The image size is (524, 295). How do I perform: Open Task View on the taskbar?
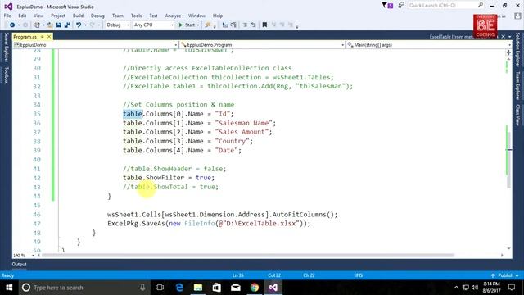[x=160, y=288]
